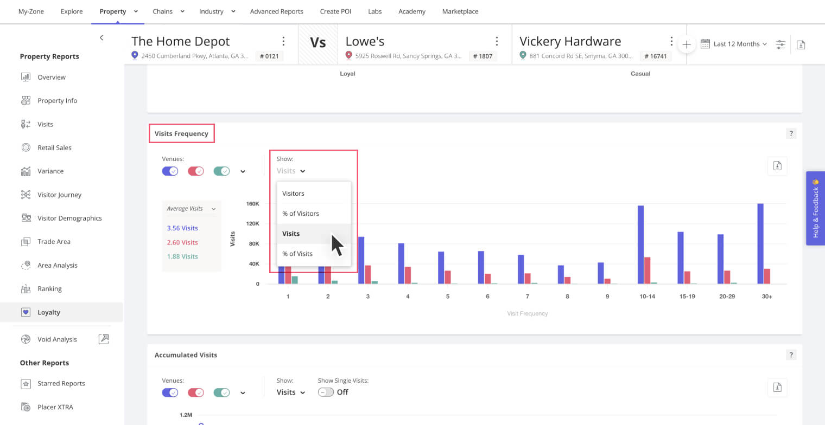Turn on Show Single Visits switch

pyautogui.click(x=326, y=392)
